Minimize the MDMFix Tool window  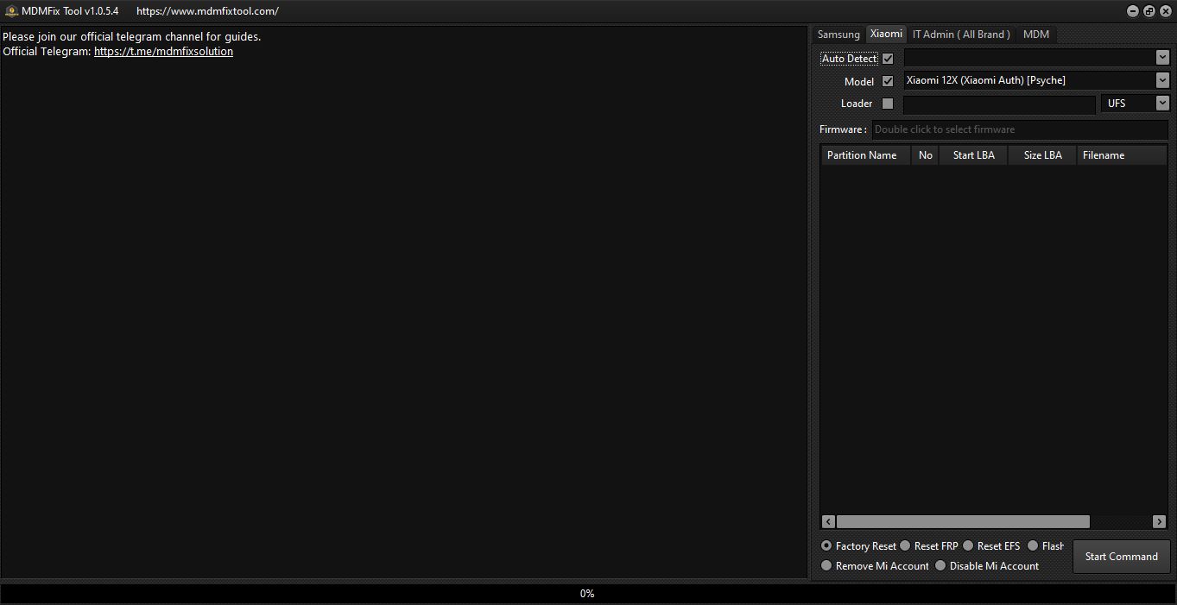point(1133,11)
